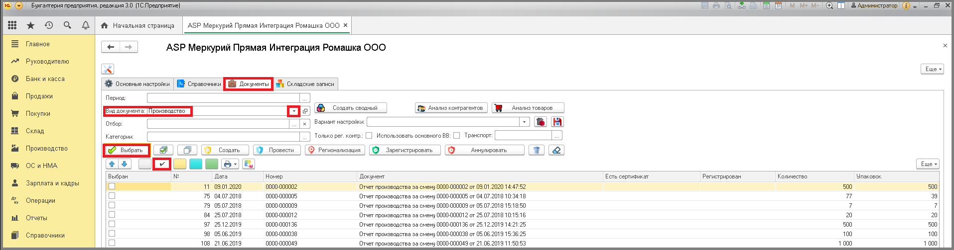Viewport: 954px width, 250px height.
Task: Click into the Период input field
Action: 223,98
